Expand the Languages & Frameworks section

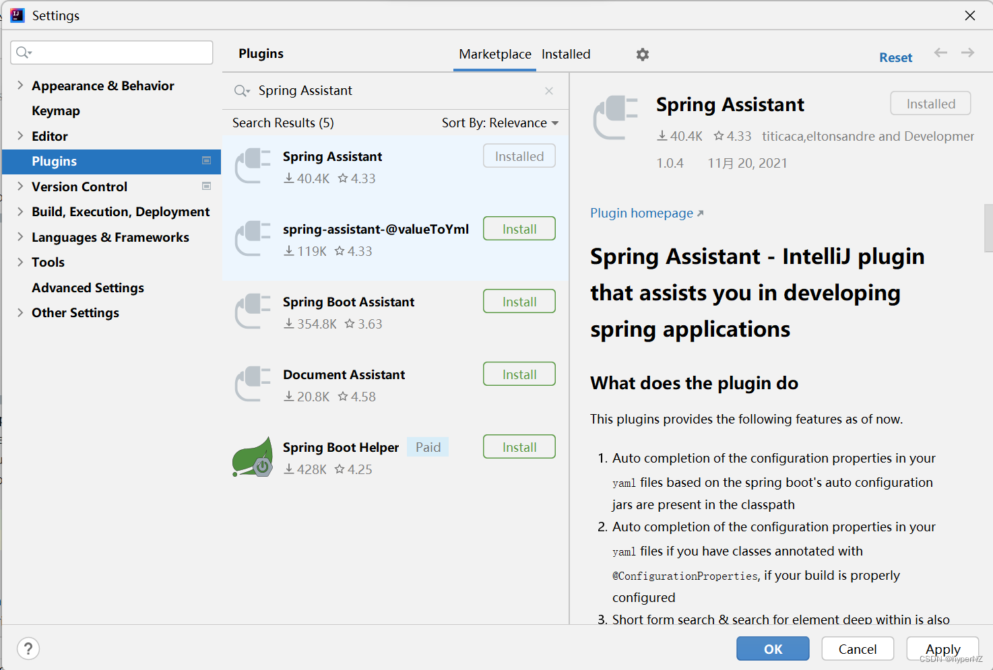20,236
